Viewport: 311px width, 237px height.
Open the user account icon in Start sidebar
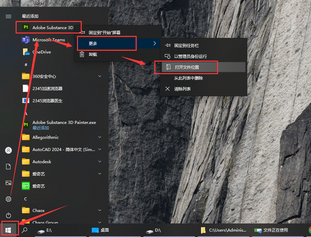(8, 150)
